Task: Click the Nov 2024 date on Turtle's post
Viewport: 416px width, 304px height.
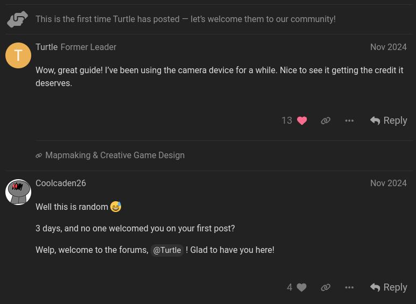Action: (x=389, y=47)
